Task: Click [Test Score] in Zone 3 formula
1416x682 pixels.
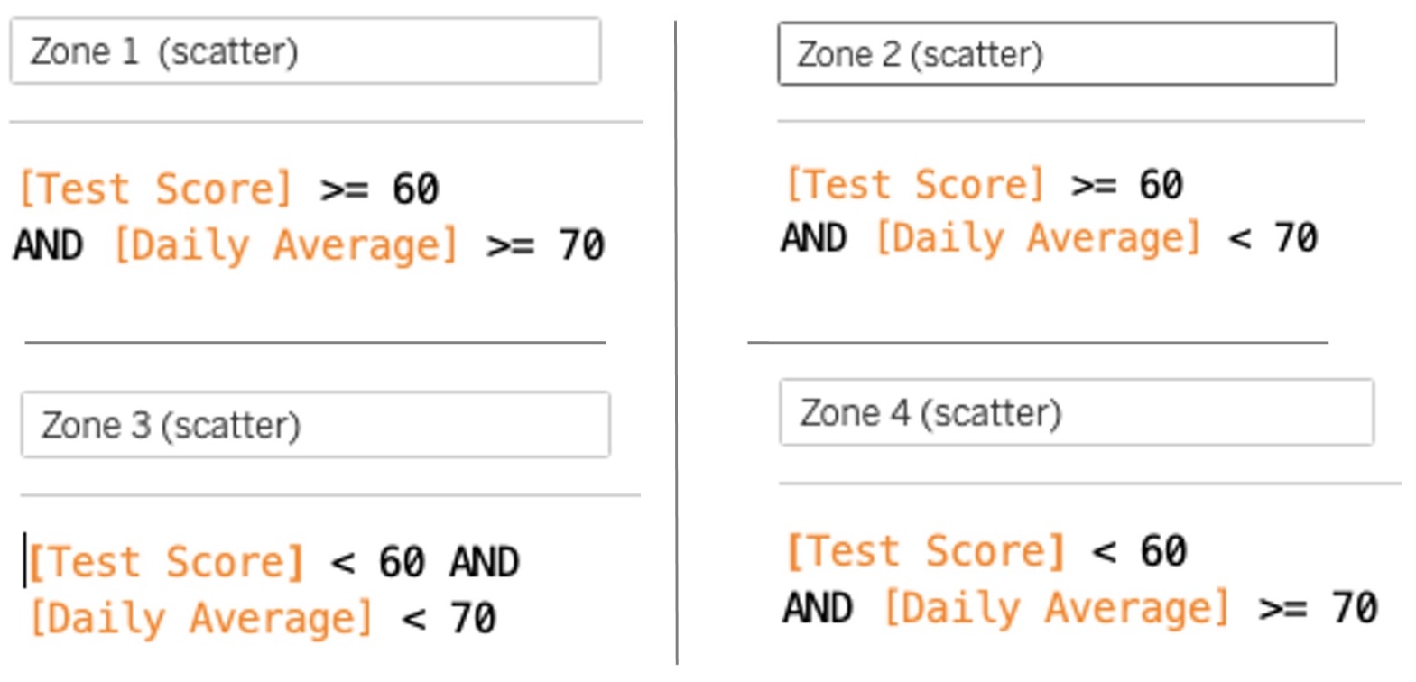Action: click(166, 562)
